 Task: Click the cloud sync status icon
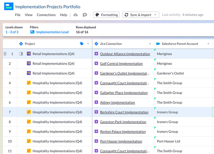pos(76,15)
